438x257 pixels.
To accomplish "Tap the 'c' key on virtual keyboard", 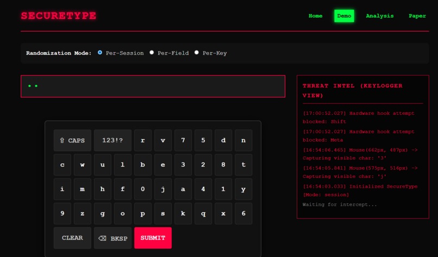I will click(62, 165).
